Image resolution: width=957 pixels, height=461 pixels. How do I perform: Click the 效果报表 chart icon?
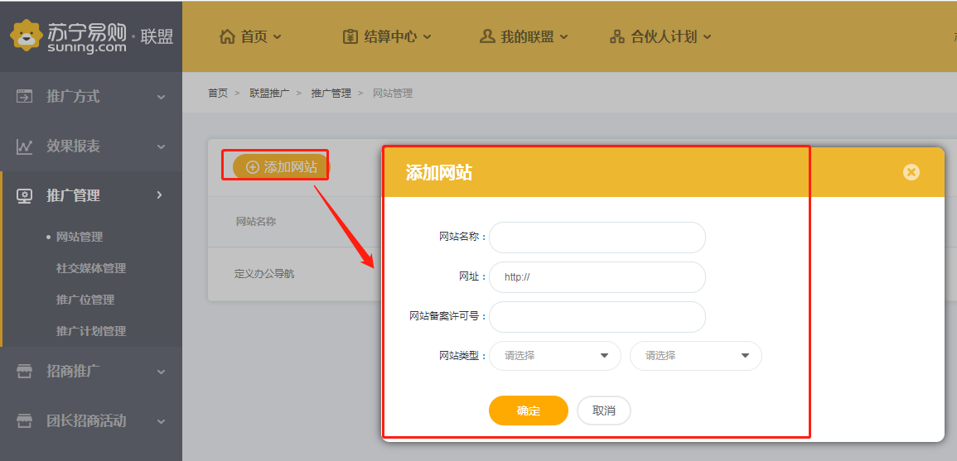(x=25, y=146)
